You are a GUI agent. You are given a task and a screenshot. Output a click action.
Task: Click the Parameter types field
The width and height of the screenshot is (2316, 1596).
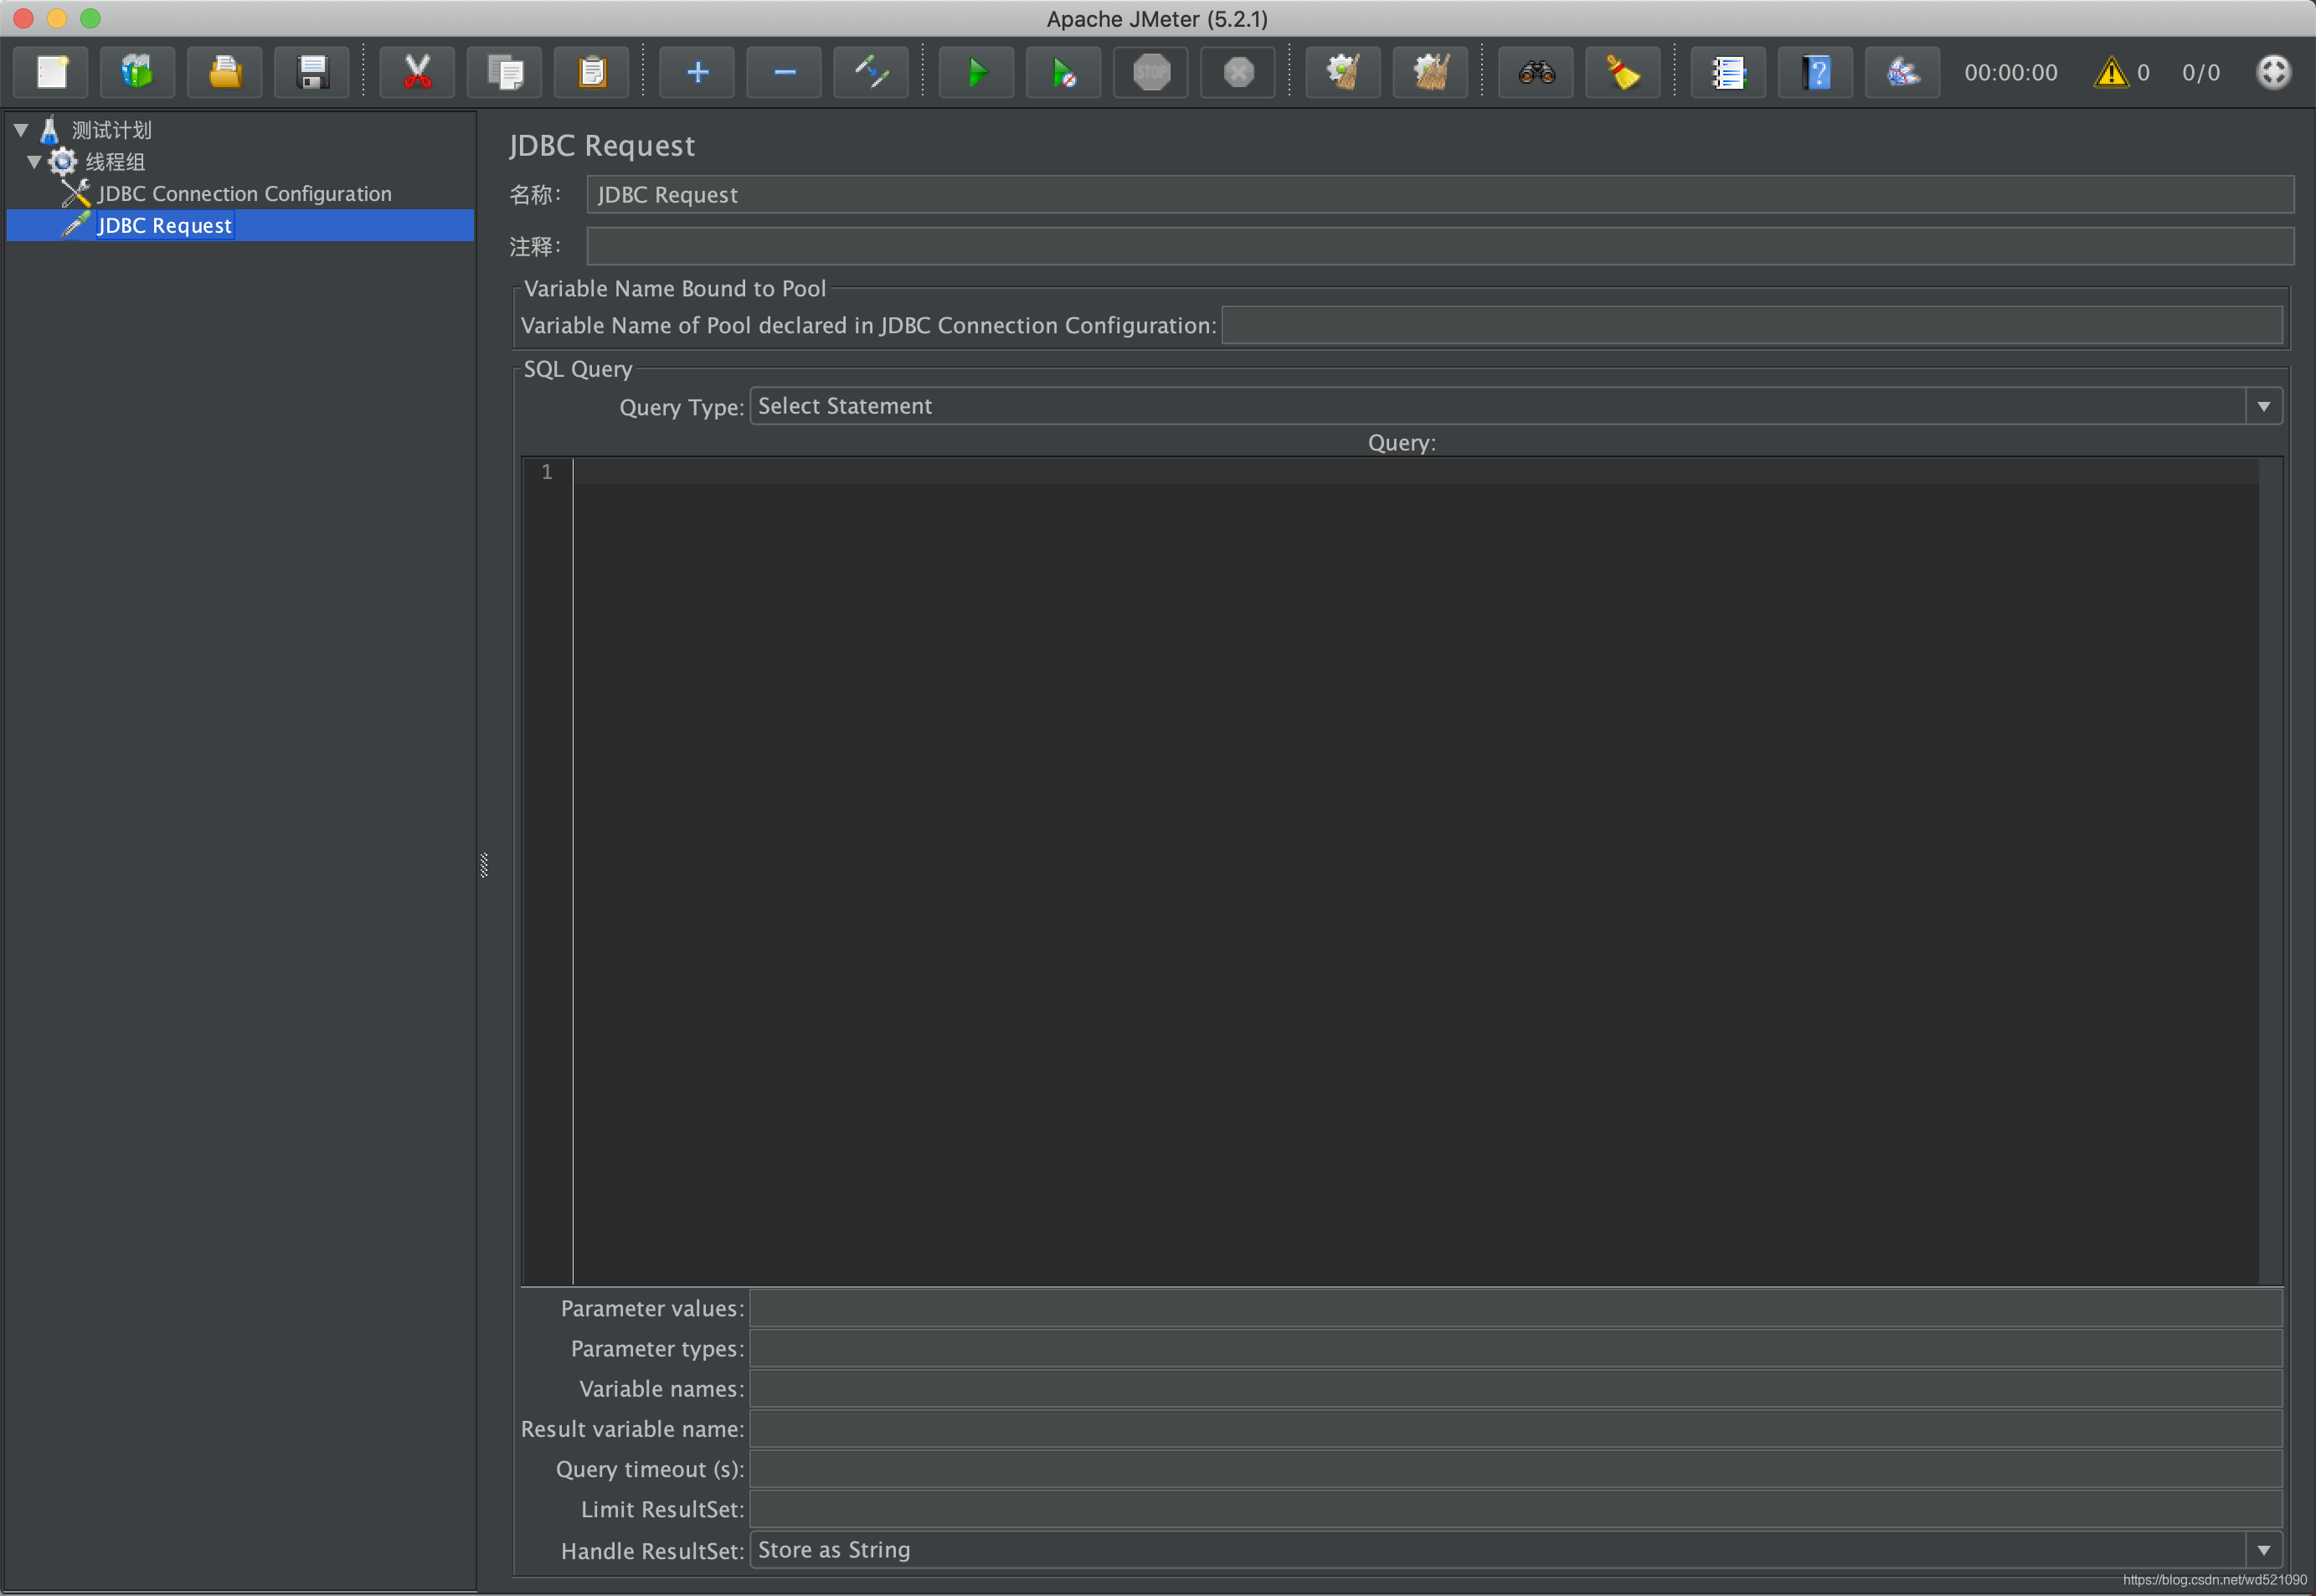[1516, 1348]
